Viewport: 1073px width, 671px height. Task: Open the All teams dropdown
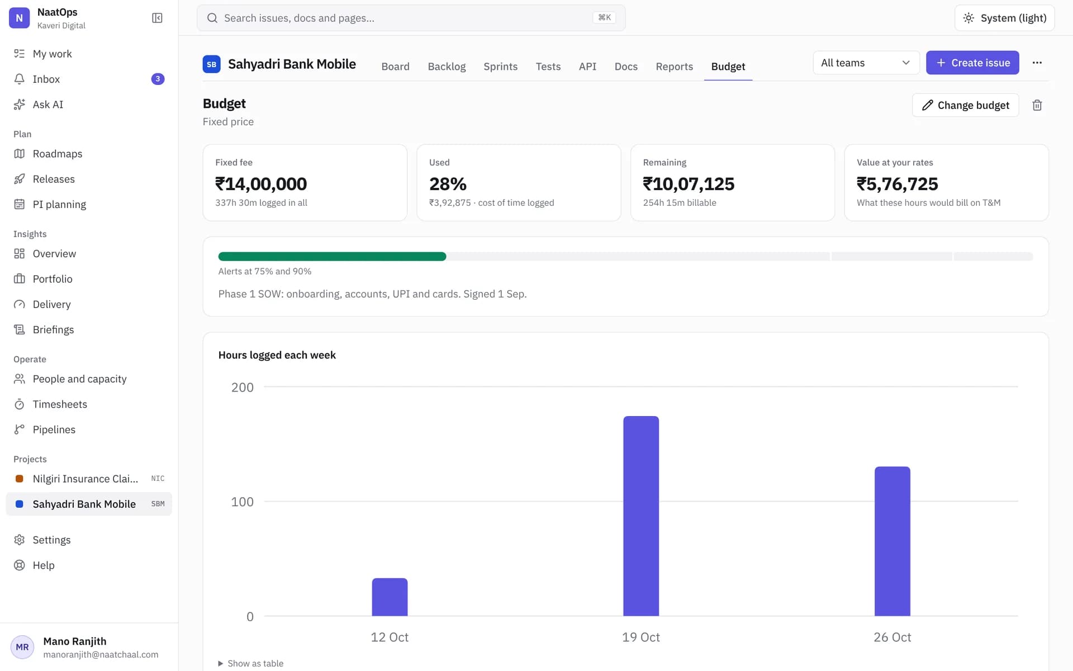[866, 63]
